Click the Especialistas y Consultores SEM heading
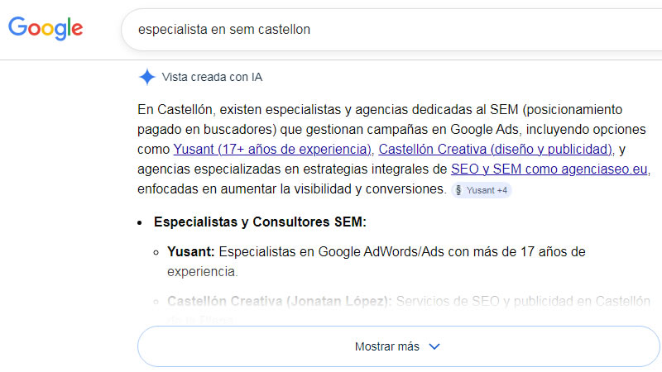 click(260, 222)
